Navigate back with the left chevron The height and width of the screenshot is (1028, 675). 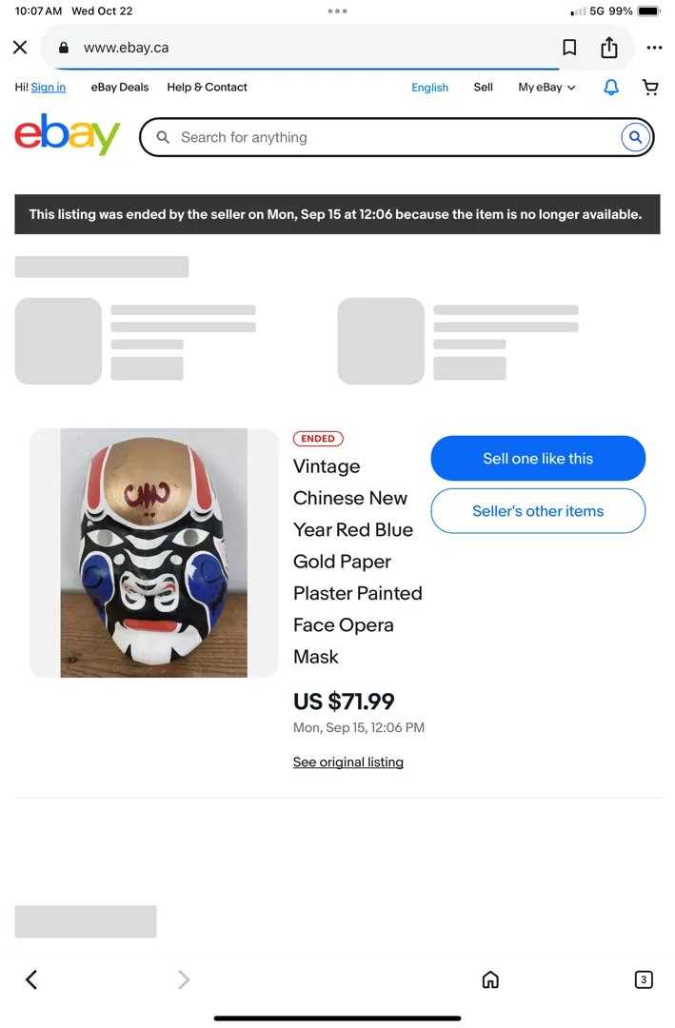30,979
